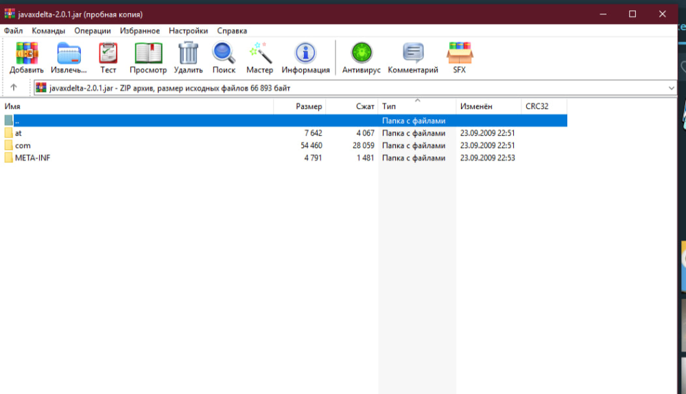Open the Поиск magnifier search tool
Image resolution: width=686 pixels, height=394 pixels.
coord(224,53)
